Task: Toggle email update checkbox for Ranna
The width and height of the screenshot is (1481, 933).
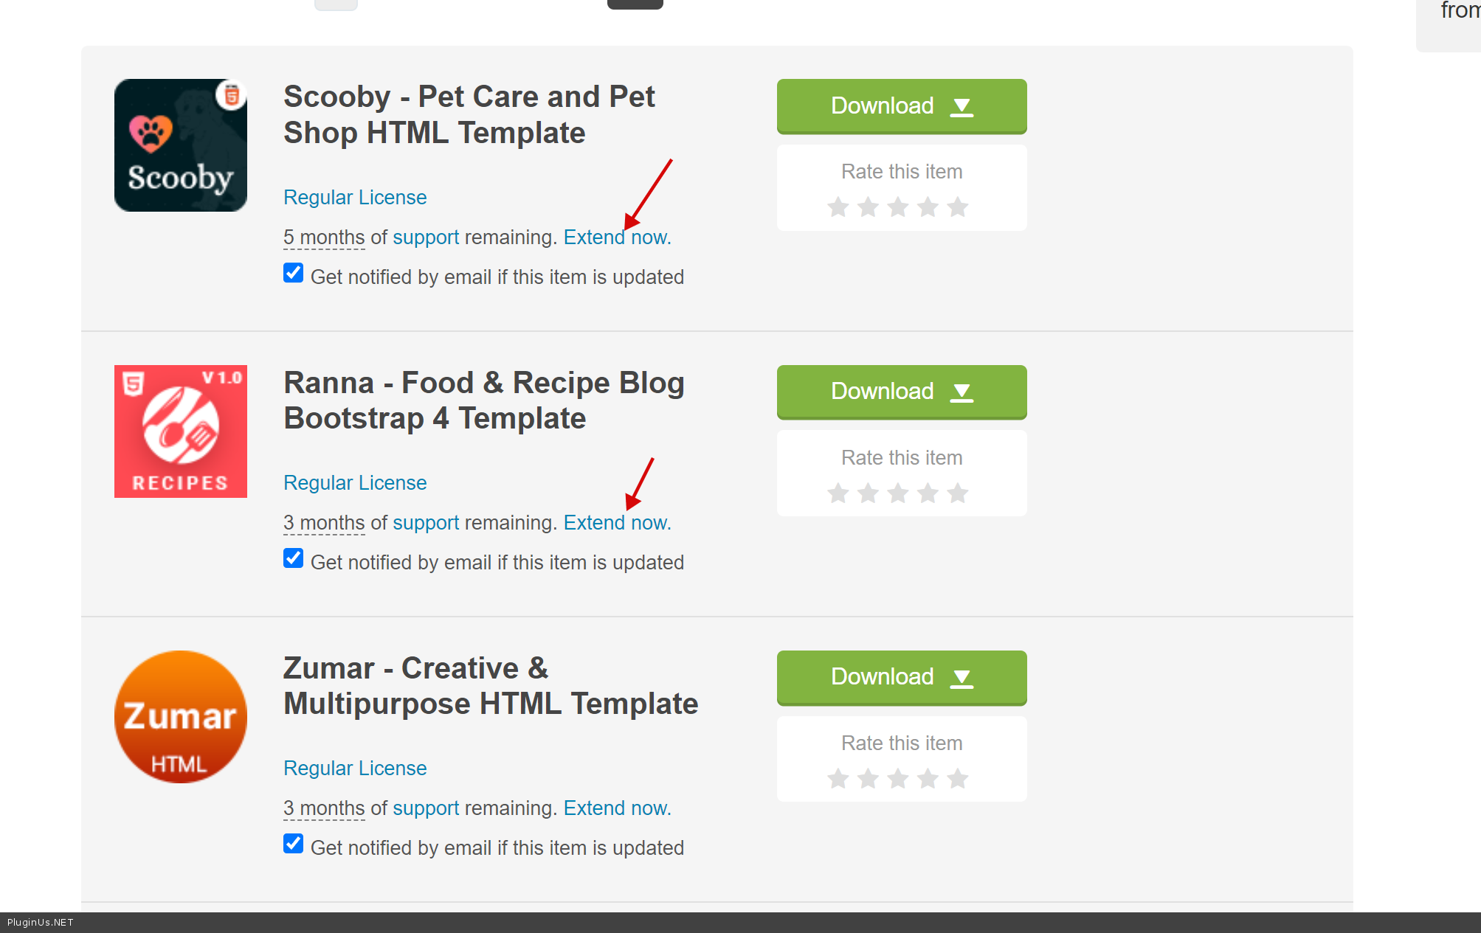Action: (x=293, y=558)
